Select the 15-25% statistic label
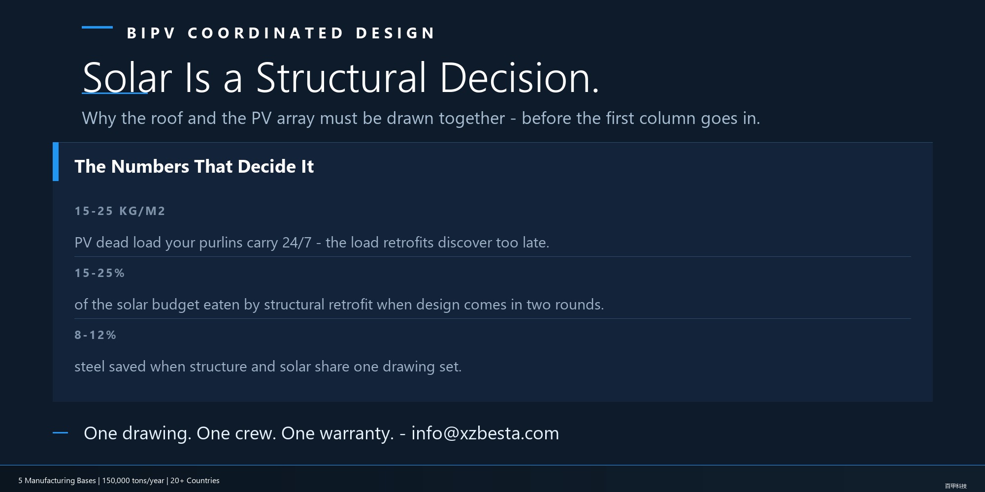The width and height of the screenshot is (985, 492). [99, 273]
